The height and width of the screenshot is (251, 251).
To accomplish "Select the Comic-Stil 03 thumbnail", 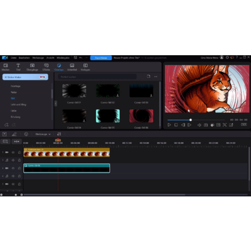I will [x=141, y=91].
